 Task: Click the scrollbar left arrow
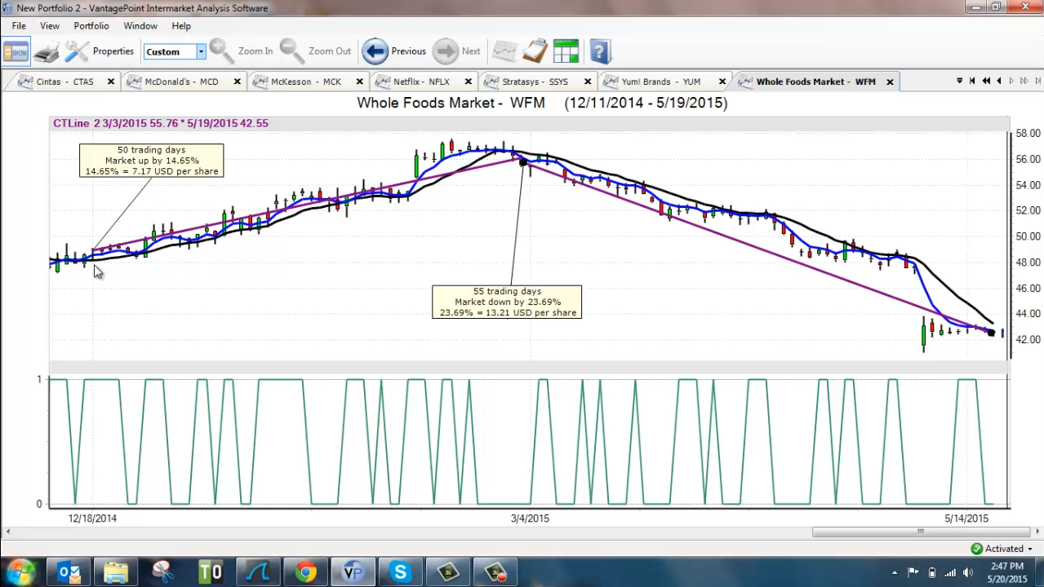7,532
